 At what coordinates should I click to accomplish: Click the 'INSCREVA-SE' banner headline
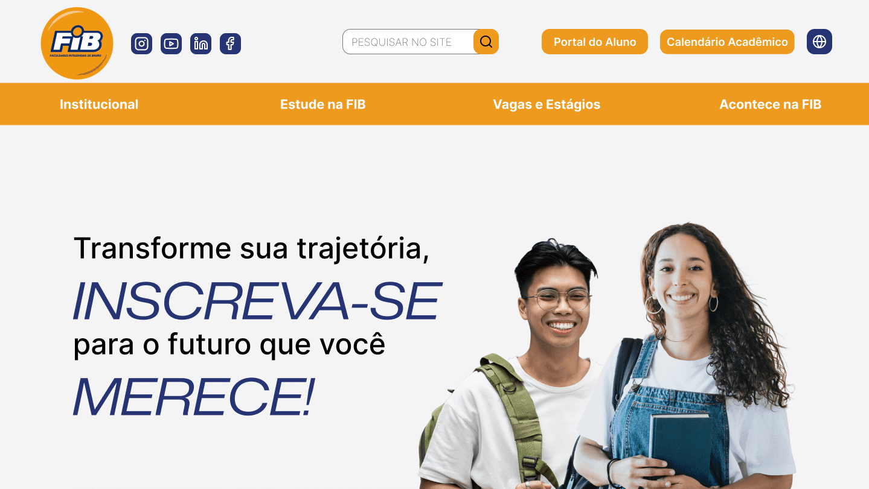pyautogui.click(x=257, y=300)
